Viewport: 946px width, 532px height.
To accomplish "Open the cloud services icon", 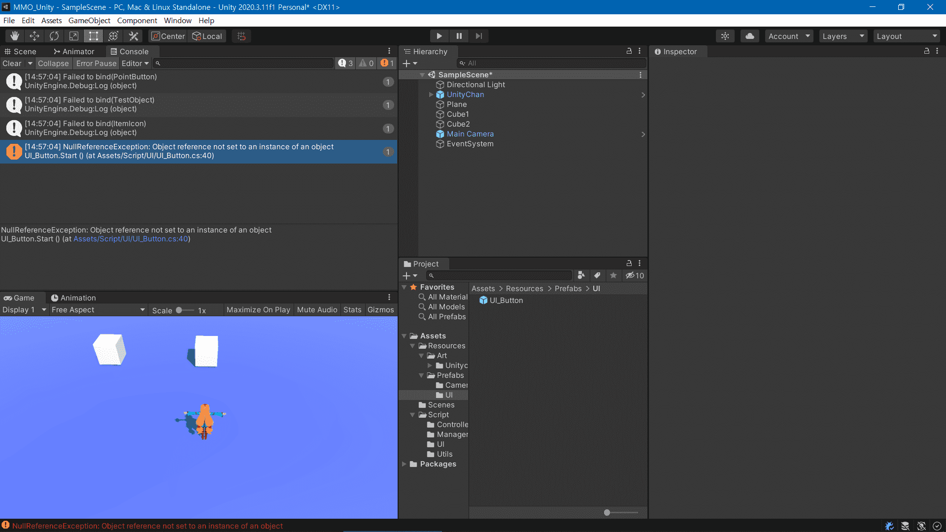I will point(750,36).
